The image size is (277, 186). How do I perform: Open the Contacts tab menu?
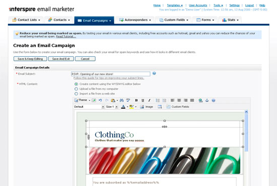(59, 20)
